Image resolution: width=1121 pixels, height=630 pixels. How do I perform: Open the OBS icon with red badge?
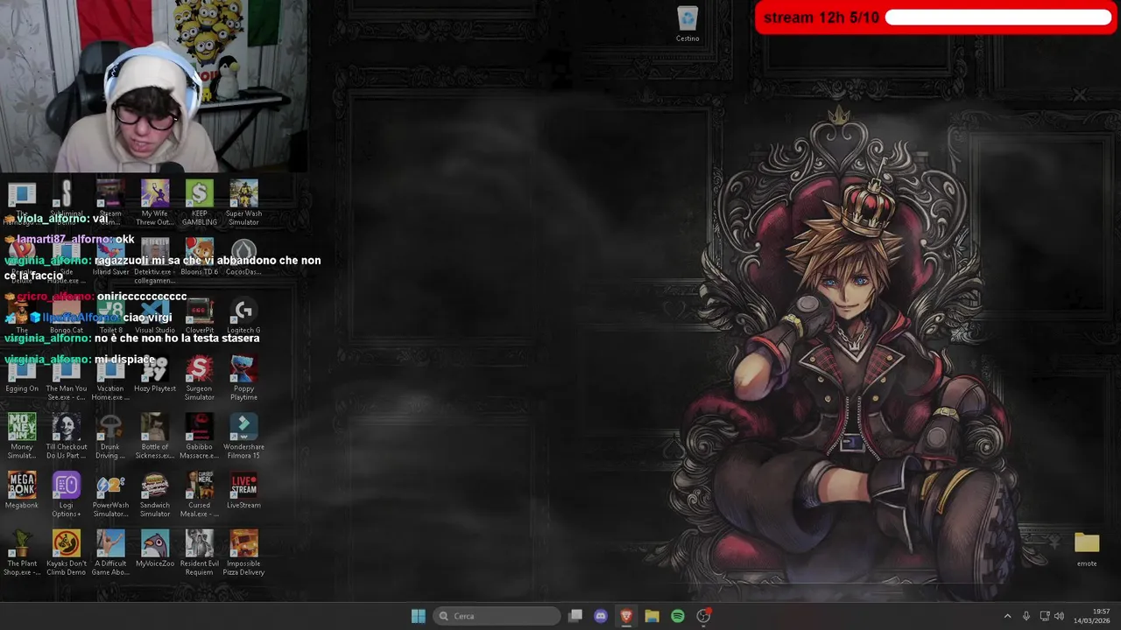[x=703, y=616]
